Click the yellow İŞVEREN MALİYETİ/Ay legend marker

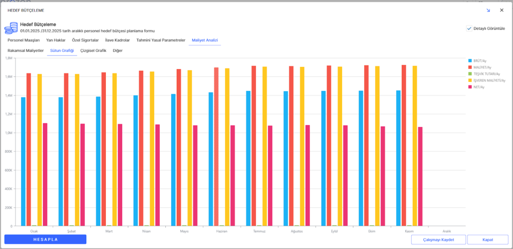tap(469, 80)
